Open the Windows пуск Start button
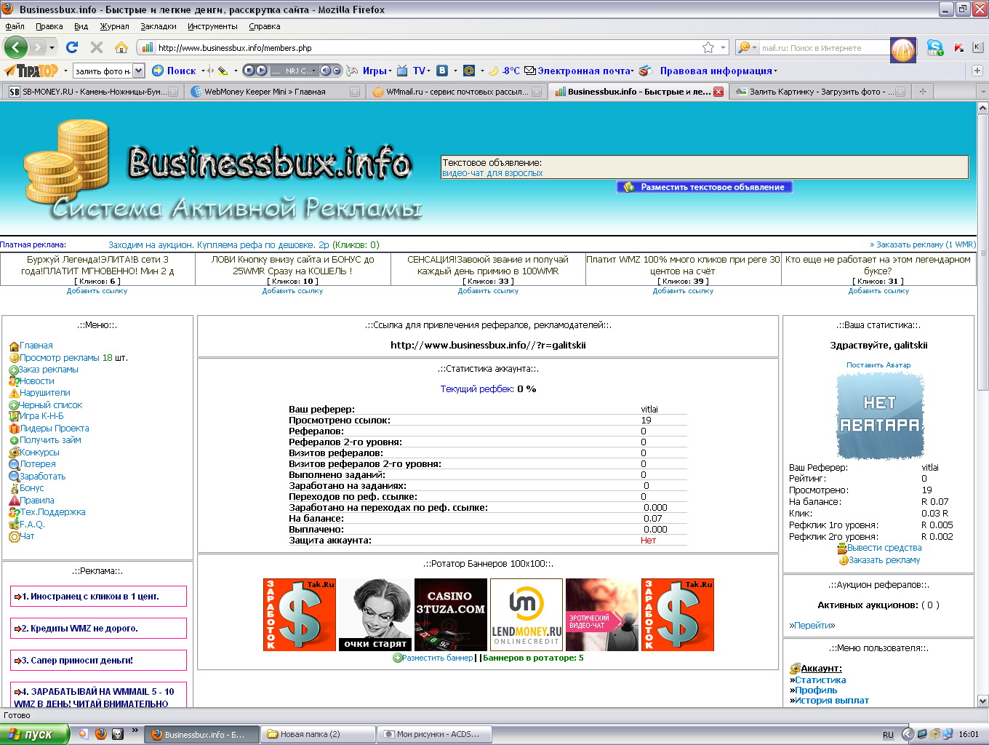989x745 pixels. coord(35,734)
